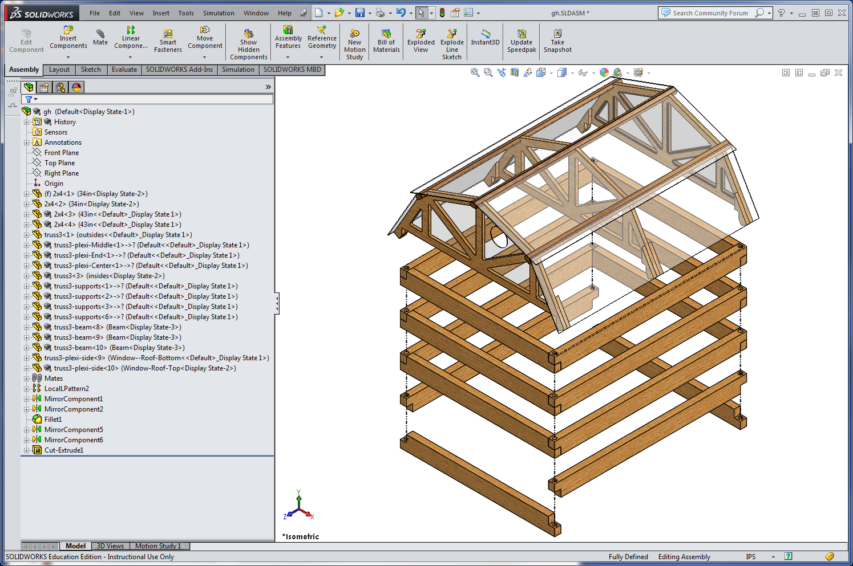Open the Hide/Show Items glasses dropdown

pyautogui.click(x=594, y=73)
